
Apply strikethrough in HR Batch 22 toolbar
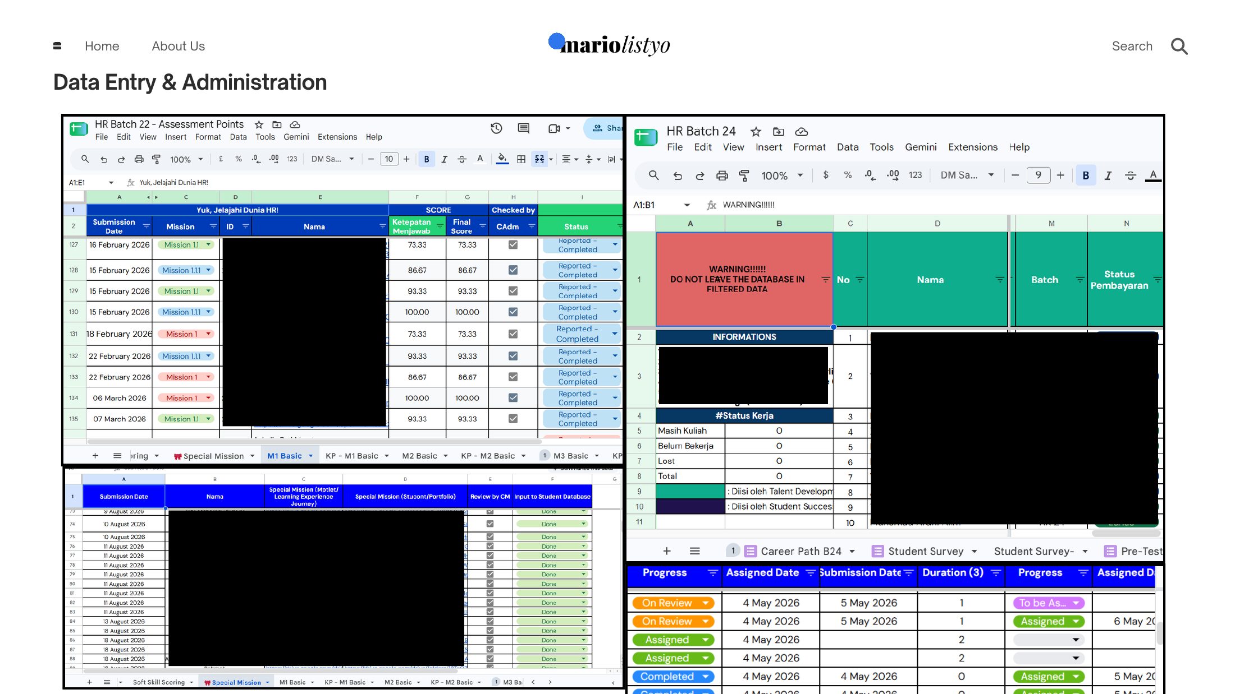(462, 159)
